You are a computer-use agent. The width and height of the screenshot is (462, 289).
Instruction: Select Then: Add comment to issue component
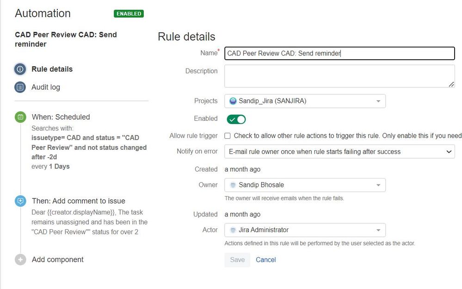[78, 201]
